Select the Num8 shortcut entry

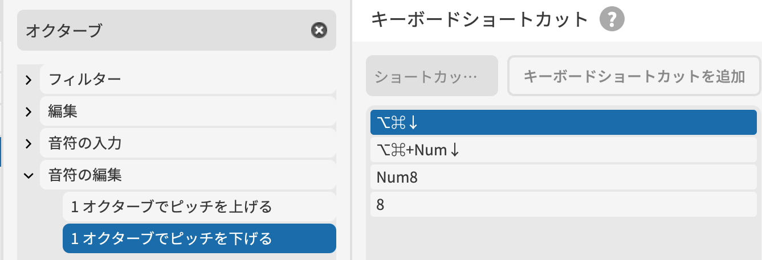point(563,178)
